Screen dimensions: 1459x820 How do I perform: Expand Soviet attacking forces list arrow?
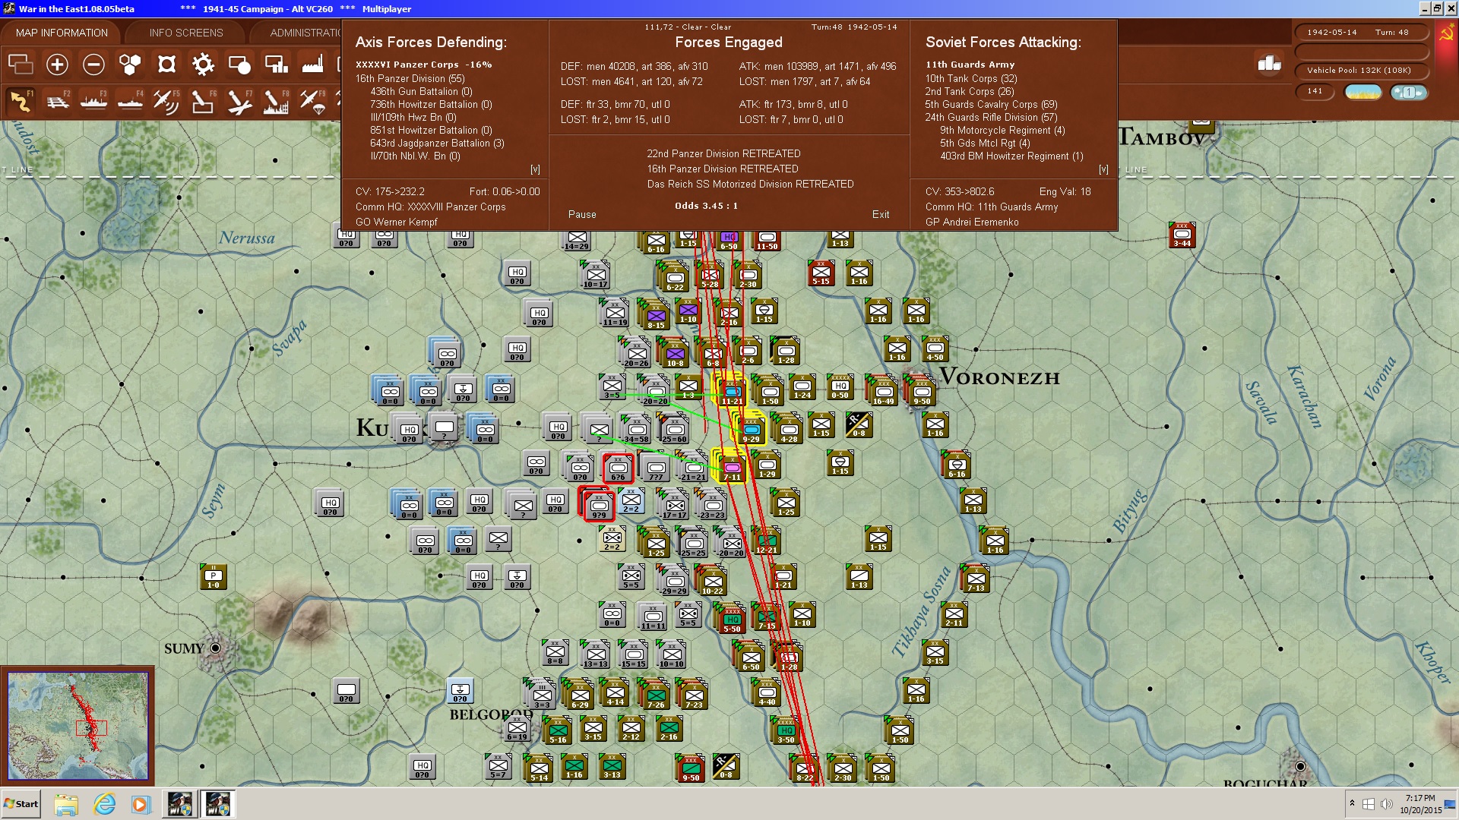click(x=1103, y=169)
